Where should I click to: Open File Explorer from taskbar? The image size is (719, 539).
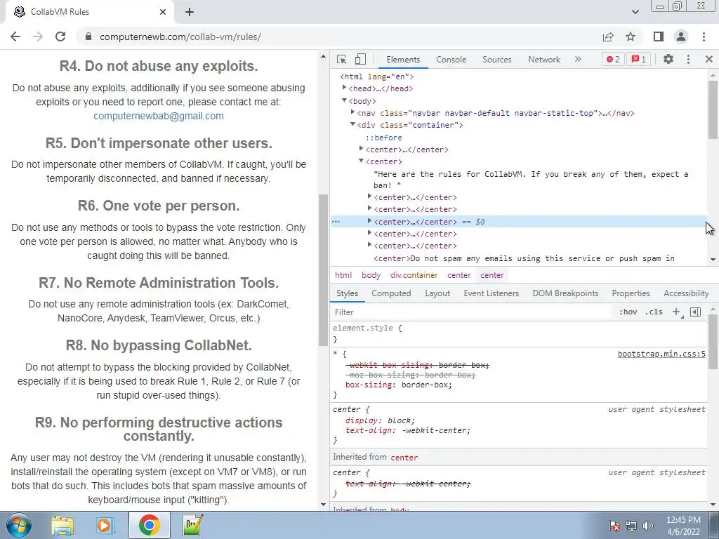click(x=62, y=526)
